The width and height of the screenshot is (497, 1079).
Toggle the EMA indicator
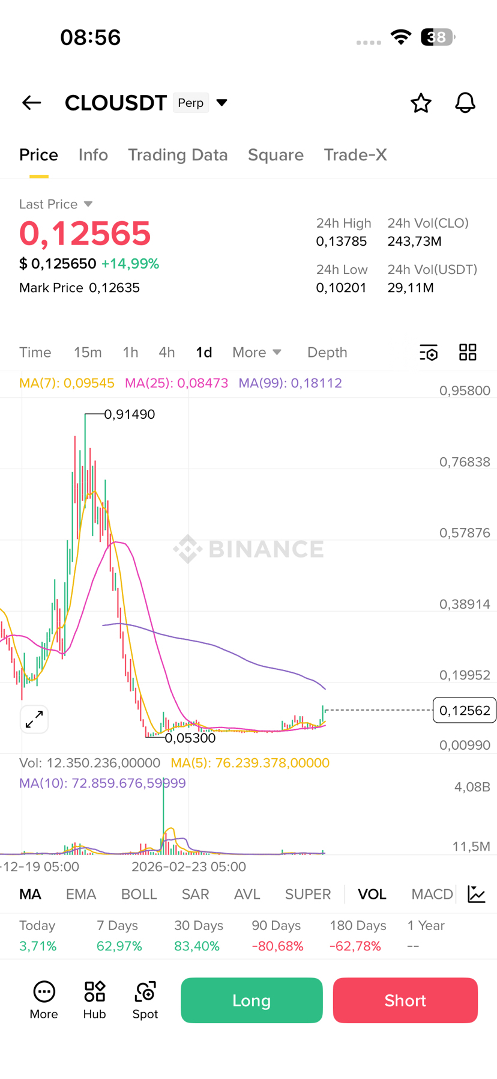pyautogui.click(x=81, y=894)
